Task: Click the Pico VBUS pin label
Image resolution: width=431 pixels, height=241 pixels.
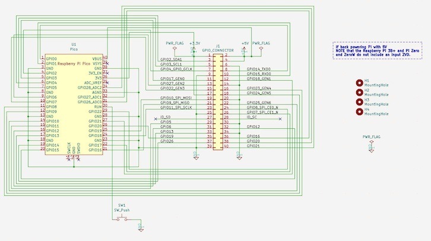Action: (97, 59)
